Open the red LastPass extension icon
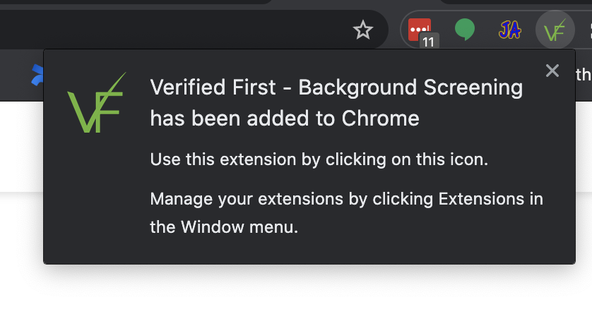The image size is (592, 309). point(420,29)
